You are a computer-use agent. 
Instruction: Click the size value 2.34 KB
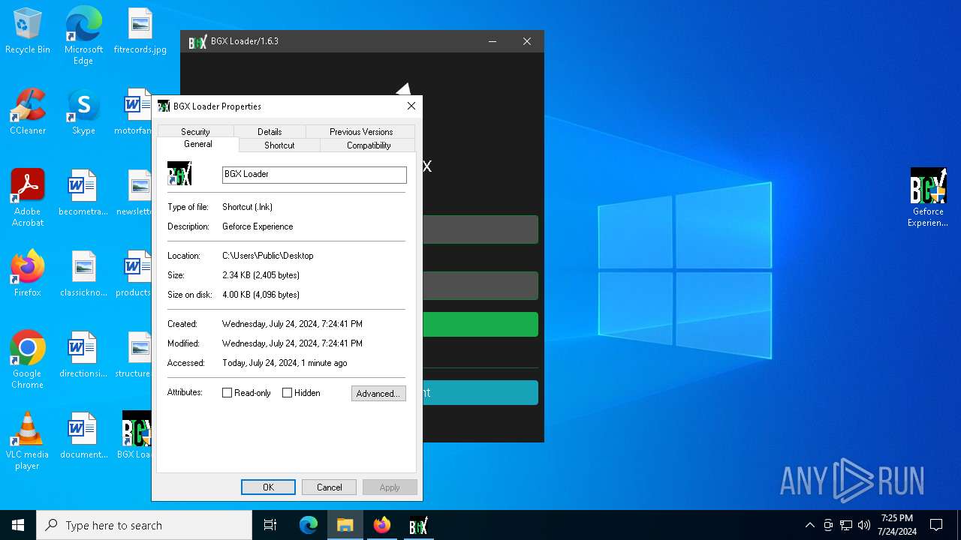pos(261,275)
